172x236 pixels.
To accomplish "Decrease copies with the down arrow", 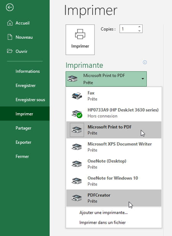I will click(140, 31).
